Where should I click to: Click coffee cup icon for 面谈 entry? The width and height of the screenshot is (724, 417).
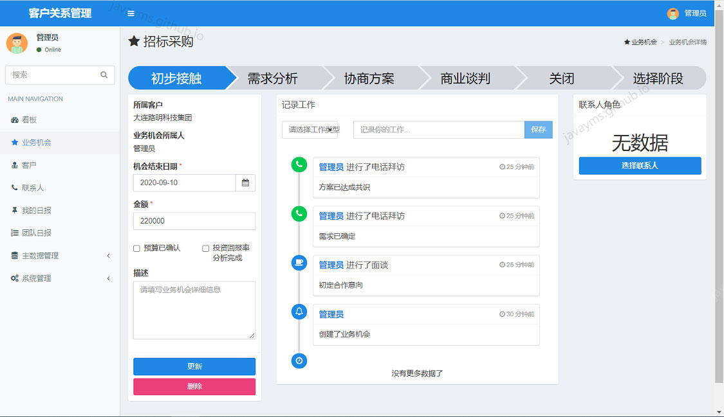click(299, 263)
